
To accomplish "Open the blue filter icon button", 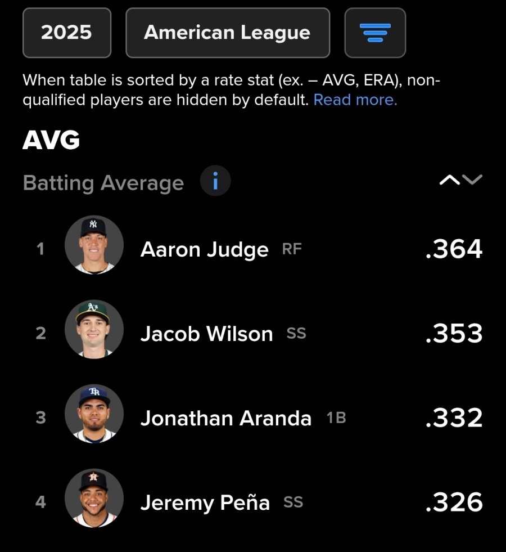I will [375, 33].
